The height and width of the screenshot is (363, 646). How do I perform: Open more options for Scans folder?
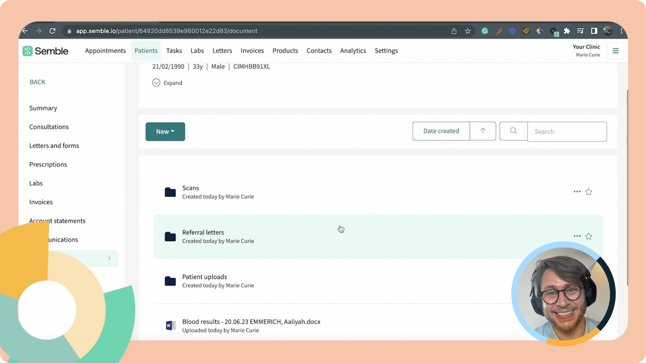(577, 192)
